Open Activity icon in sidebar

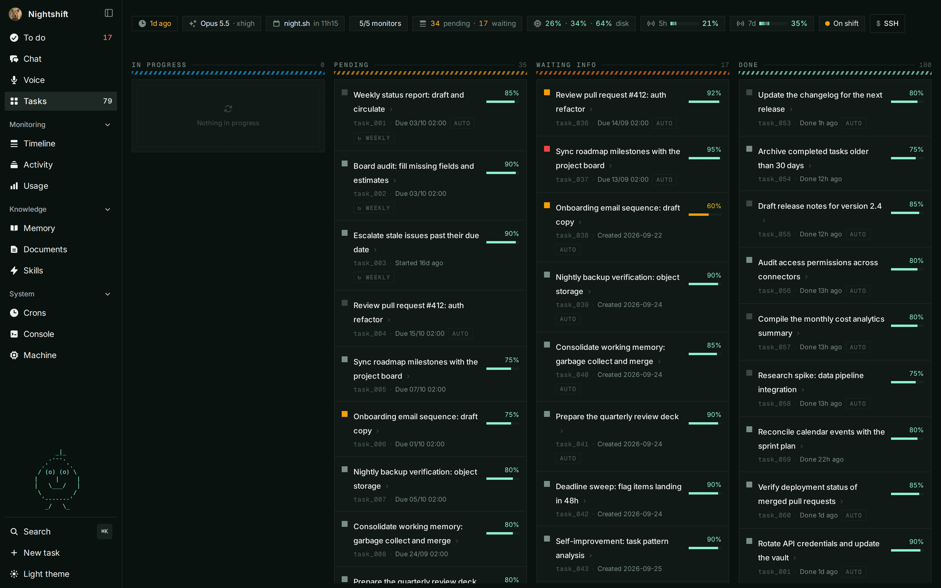click(14, 165)
